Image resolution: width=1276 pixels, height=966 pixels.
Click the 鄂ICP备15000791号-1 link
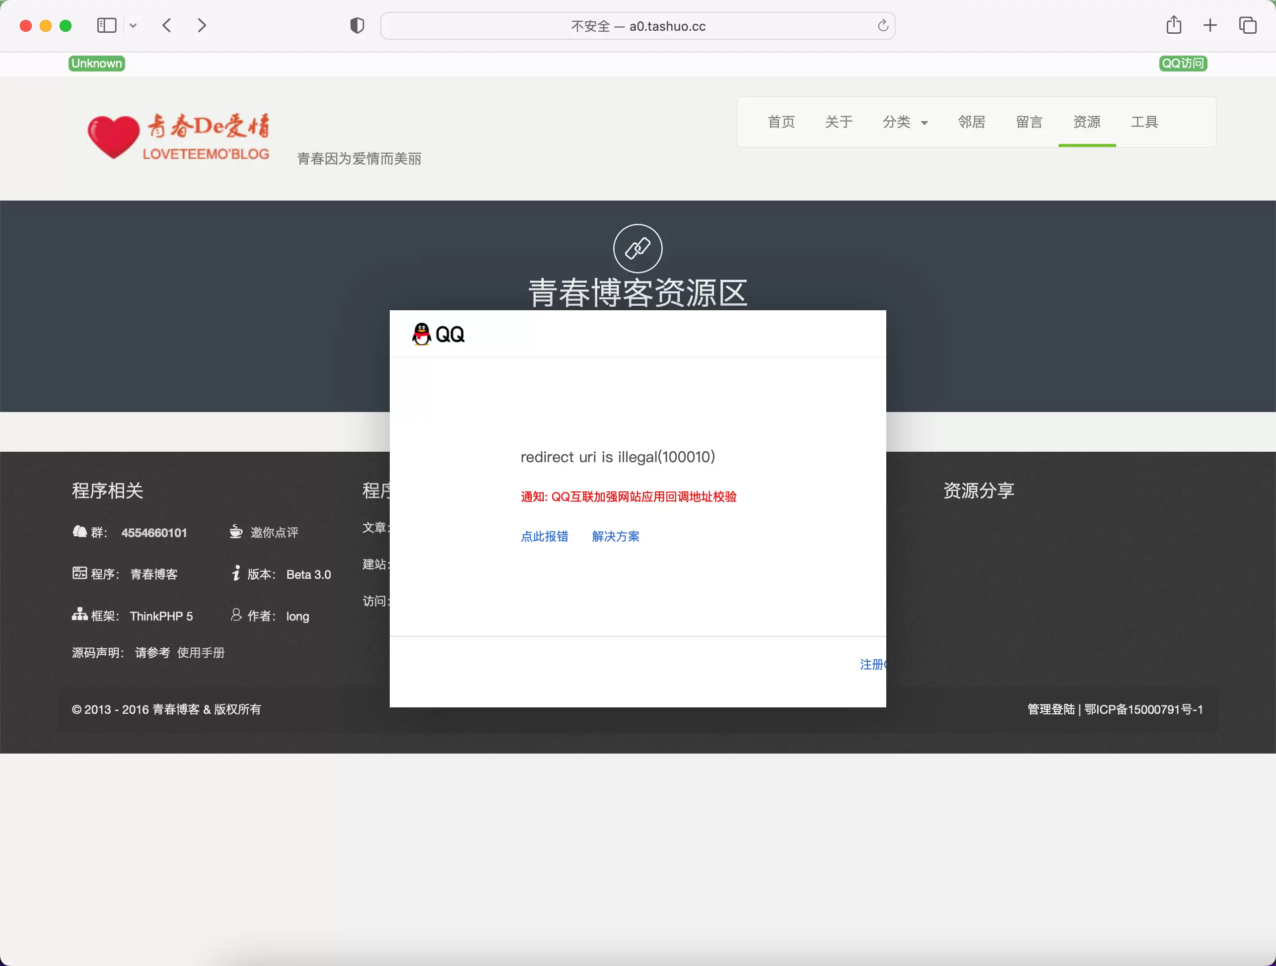(x=1144, y=709)
